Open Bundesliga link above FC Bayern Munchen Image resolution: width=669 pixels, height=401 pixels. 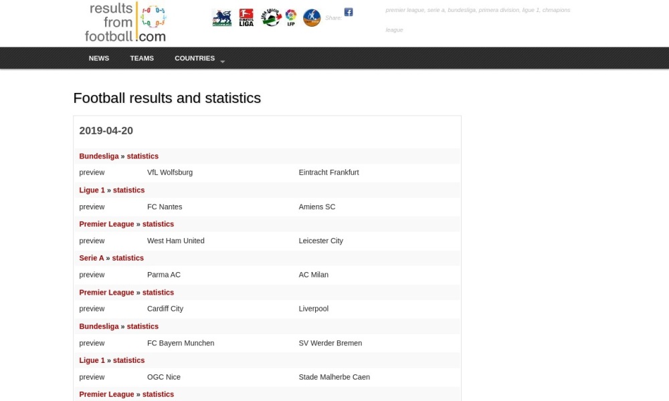(99, 326)
